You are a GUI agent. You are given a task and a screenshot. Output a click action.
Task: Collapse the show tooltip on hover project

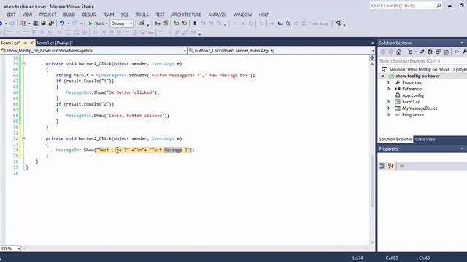coord(382,76)
